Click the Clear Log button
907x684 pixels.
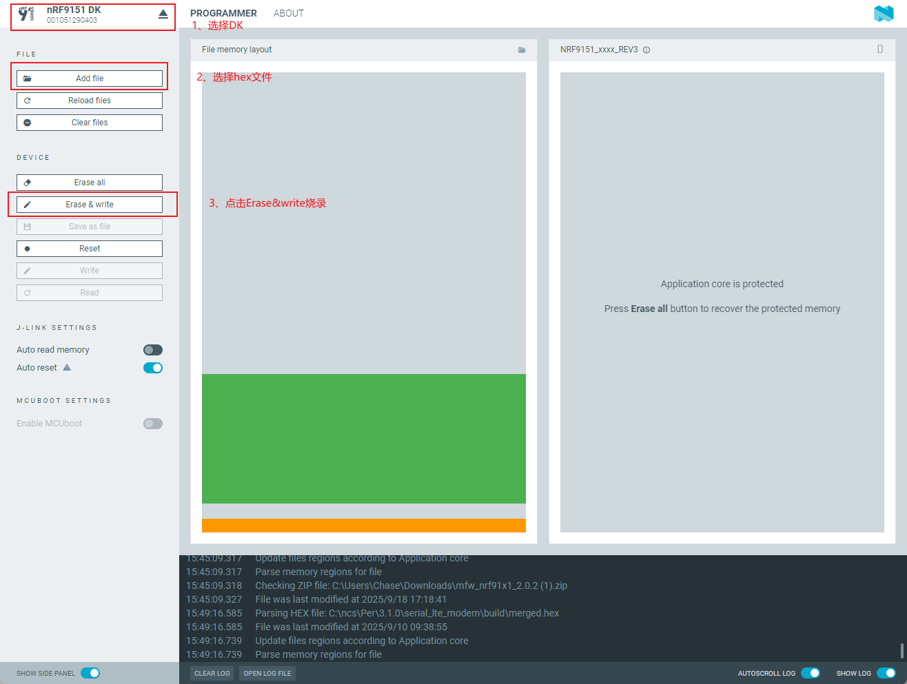pos(212,674)
